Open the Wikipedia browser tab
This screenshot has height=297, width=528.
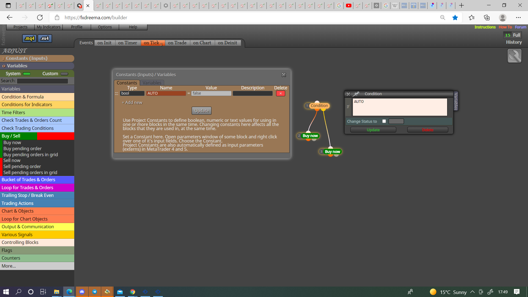[395, 5]
